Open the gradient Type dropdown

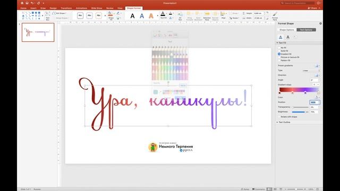pyautogui.click(x=311, y=71)
